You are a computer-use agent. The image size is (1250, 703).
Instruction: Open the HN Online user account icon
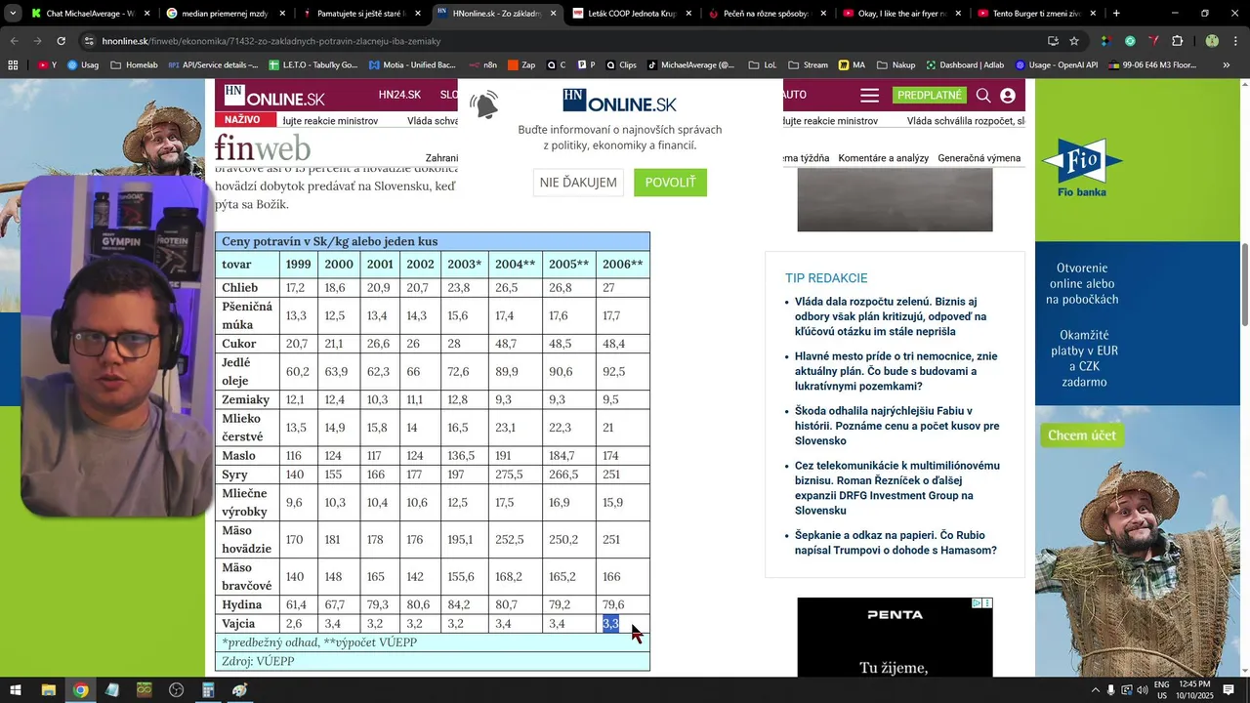pos(1008,96)
